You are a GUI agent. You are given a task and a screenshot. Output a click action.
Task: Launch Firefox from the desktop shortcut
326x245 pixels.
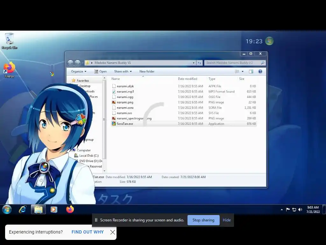9,70
